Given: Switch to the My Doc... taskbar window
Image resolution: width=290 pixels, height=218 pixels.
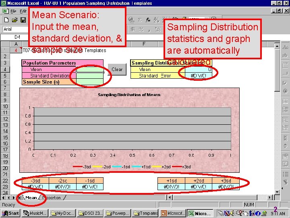Looking at the screenshot, I should click(62, 213).
